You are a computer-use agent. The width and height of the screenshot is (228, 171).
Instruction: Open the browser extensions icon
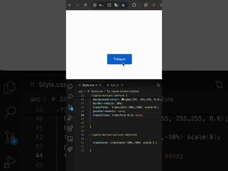[134, 5]
